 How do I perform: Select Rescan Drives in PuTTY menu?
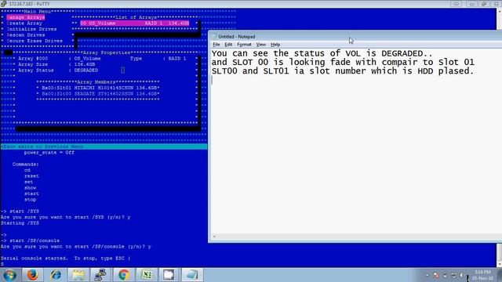pos(26,34)
